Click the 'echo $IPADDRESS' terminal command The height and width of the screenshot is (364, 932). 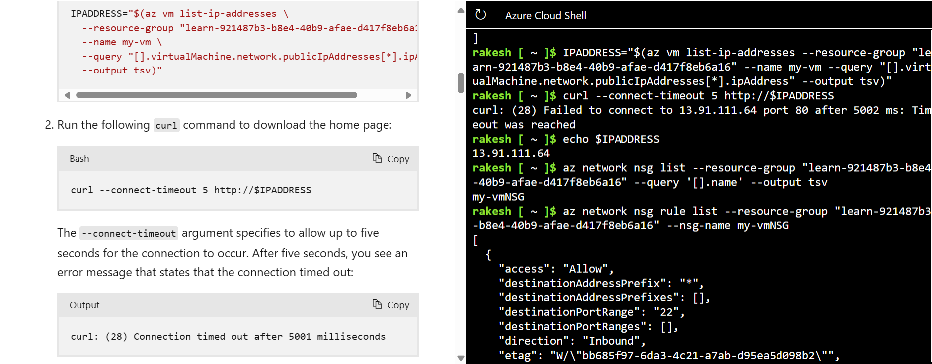click(611, 139)
